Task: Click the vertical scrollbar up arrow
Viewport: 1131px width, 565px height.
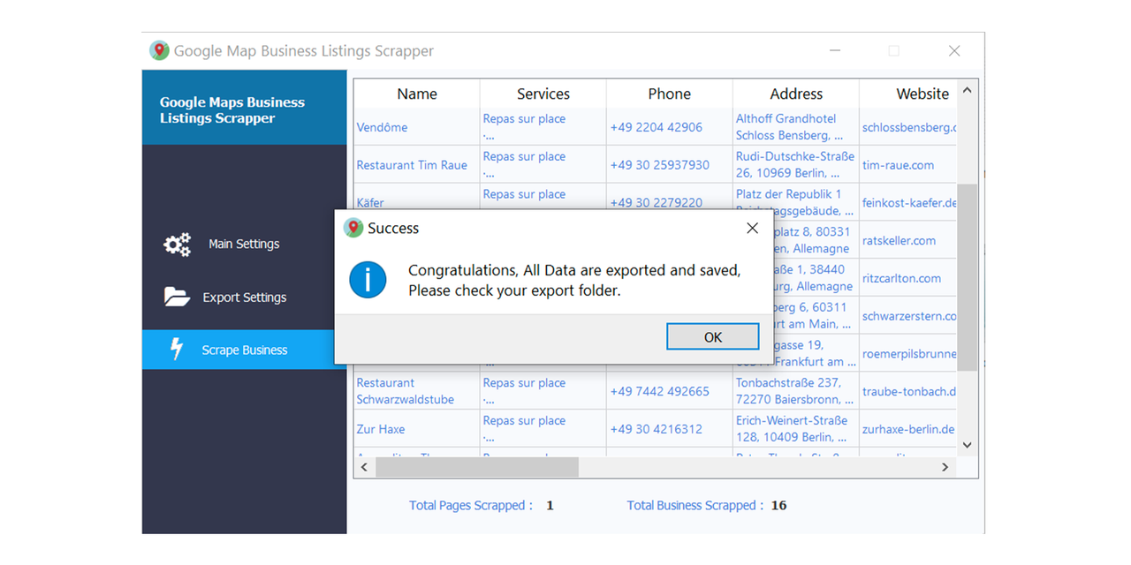Action: click(967, 90)
